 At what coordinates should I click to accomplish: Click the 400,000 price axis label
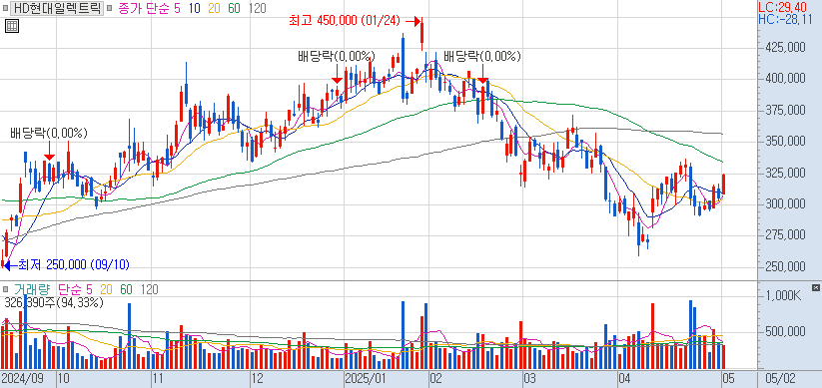[x=785, y=79]
